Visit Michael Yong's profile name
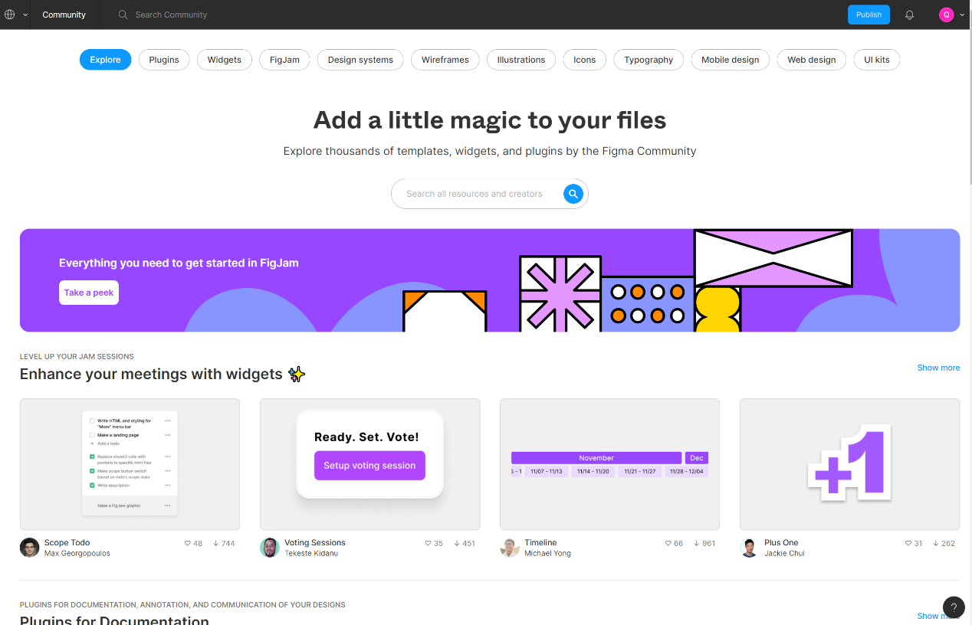Screen dimensions: 972x625 [547, 553]
